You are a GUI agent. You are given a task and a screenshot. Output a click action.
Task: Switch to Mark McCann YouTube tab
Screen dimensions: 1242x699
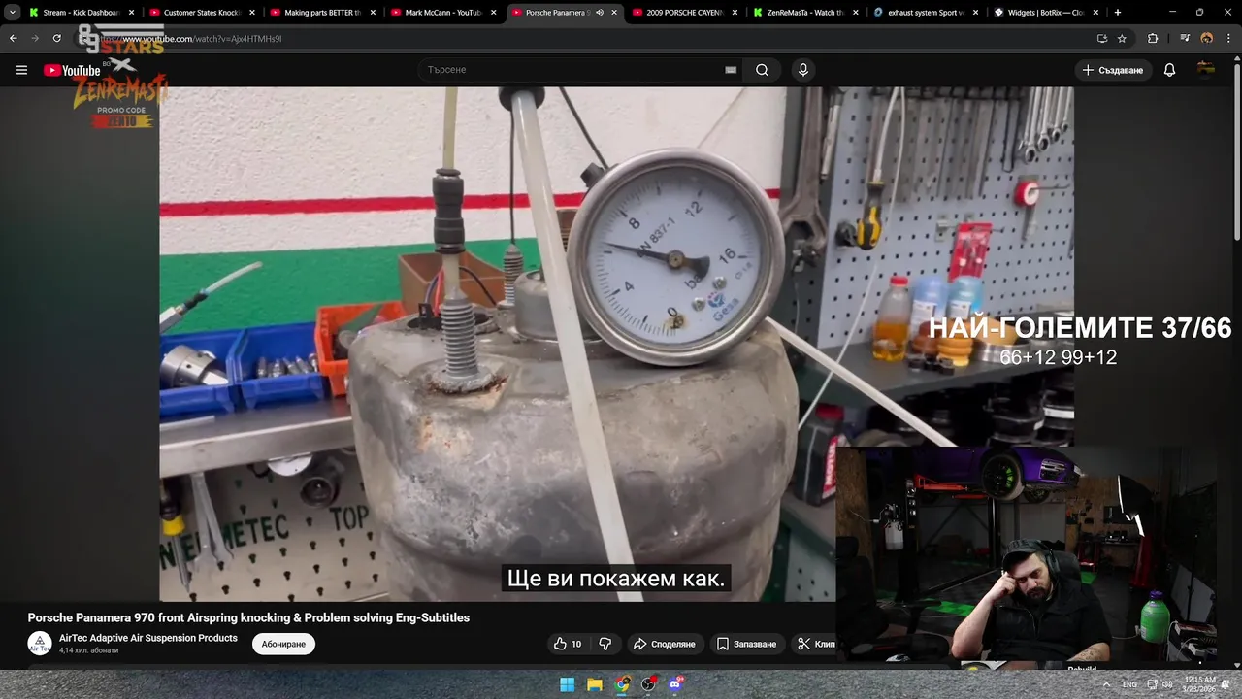coord(443,13)
